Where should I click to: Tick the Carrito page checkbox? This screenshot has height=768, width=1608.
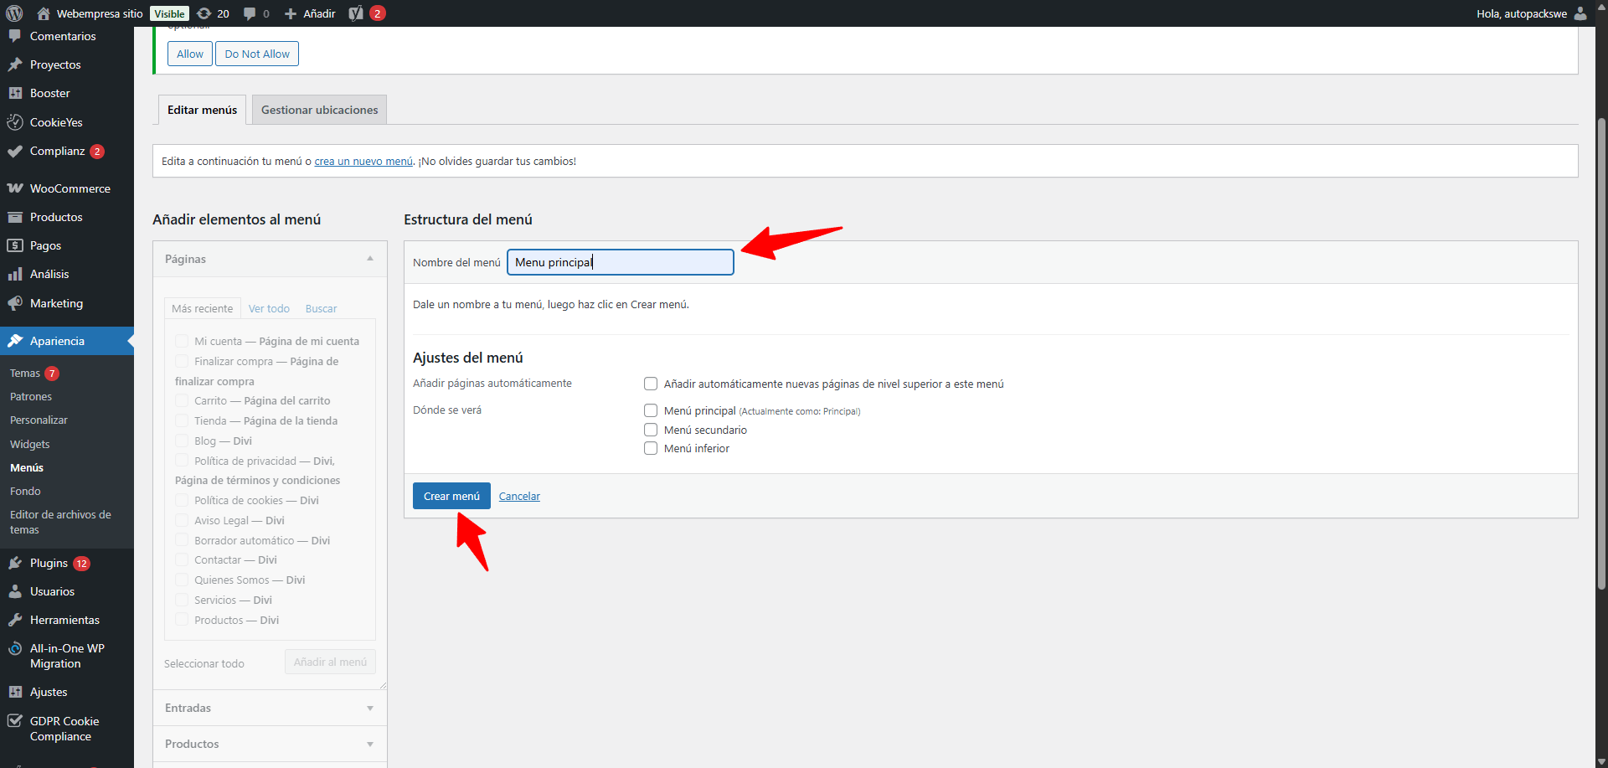182,400
